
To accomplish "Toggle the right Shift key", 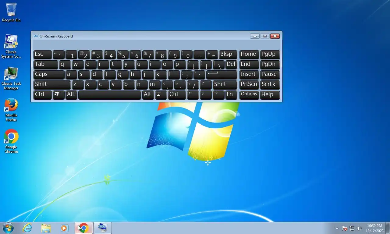I will (225, 85).
